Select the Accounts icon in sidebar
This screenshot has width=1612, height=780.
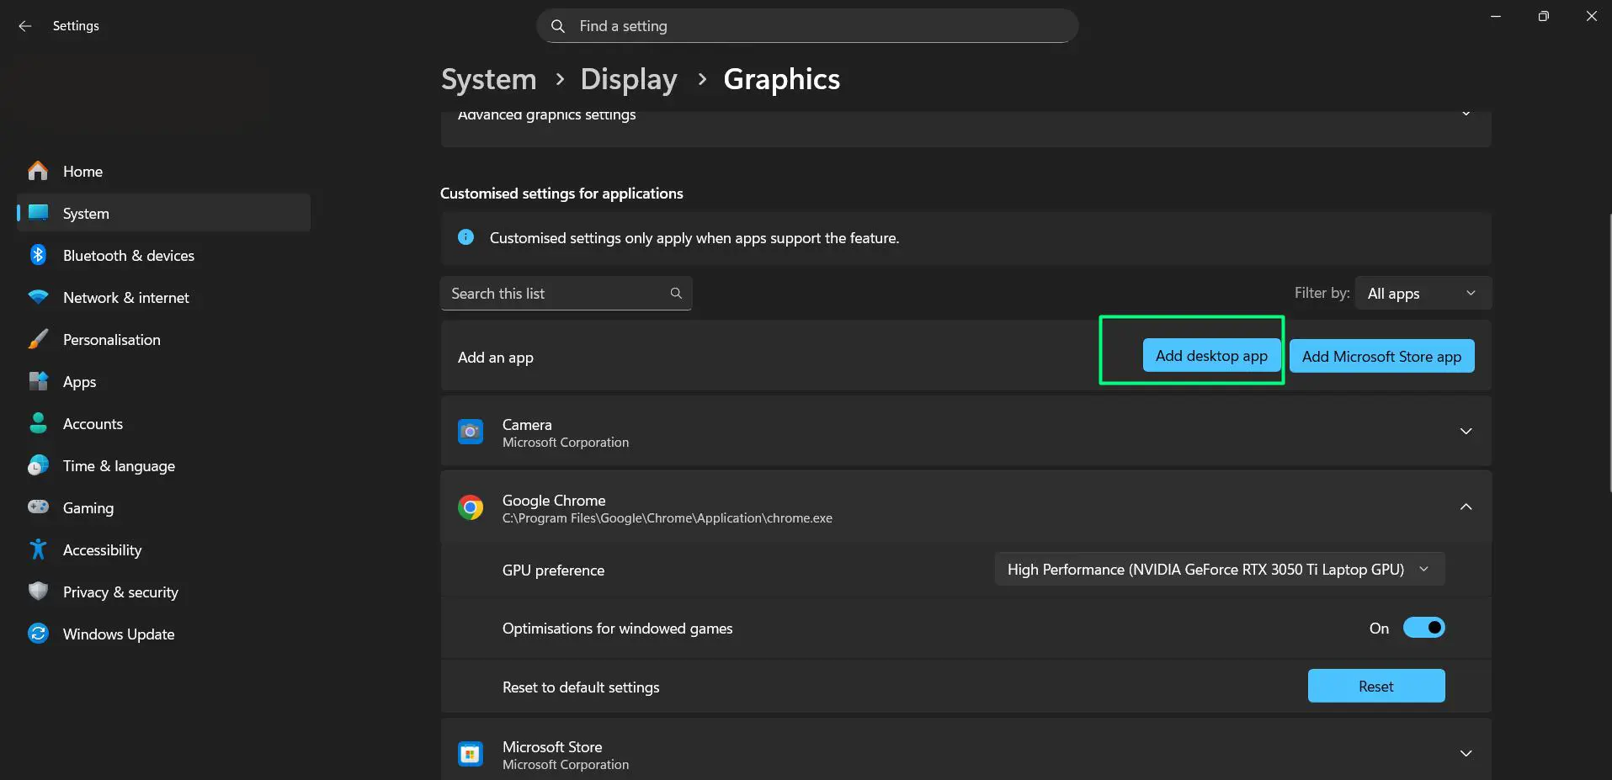pos(38,423)
